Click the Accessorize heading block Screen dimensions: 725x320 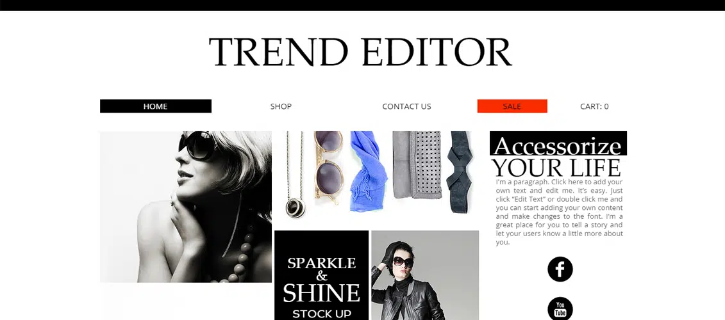(x=558, y=143)
